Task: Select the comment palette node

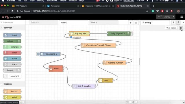Action: point(12,76)
